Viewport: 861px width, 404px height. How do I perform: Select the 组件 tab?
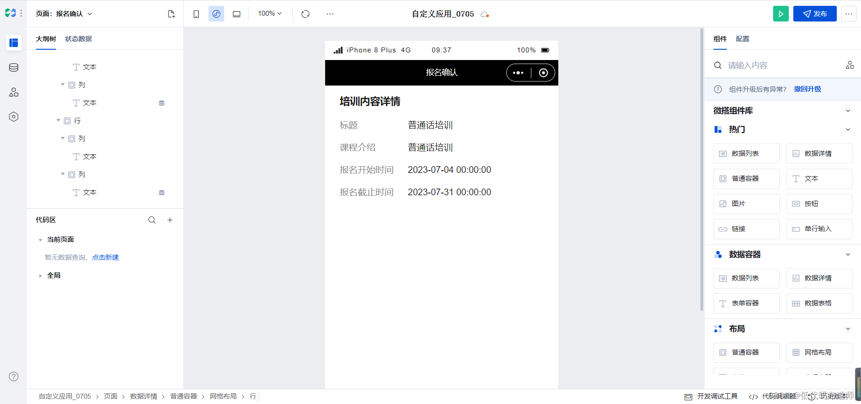click(x=720, y=39)
